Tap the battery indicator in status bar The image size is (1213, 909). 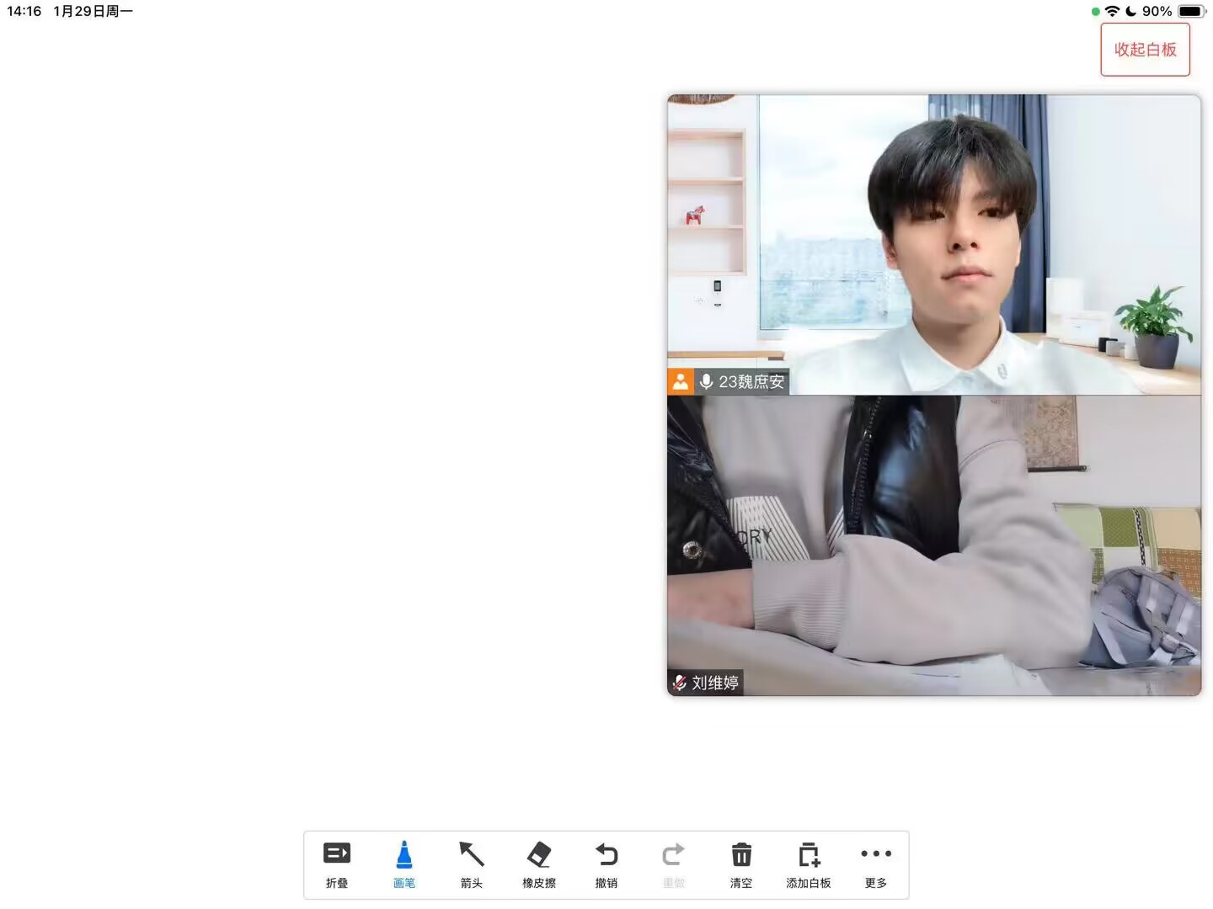coord(1191,11)
